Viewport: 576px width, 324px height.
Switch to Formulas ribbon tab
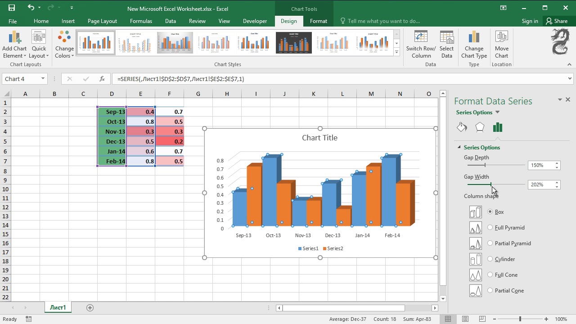click(141, 21)
